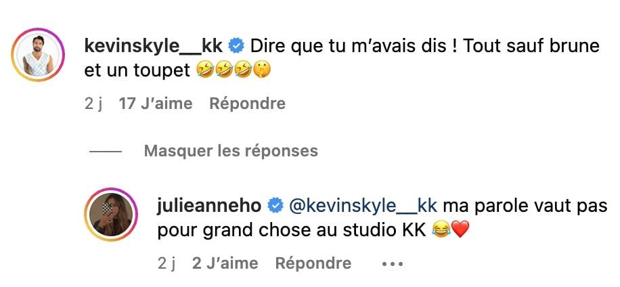
Task: Click the "2 j" timestamp under julieanneho's reply
Action: [x=167, y=263]
